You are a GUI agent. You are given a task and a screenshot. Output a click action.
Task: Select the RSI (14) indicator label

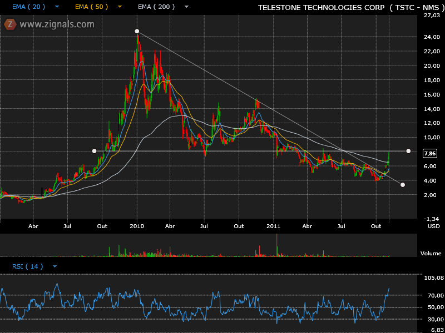pyautogui.click(x=27, y=266)
